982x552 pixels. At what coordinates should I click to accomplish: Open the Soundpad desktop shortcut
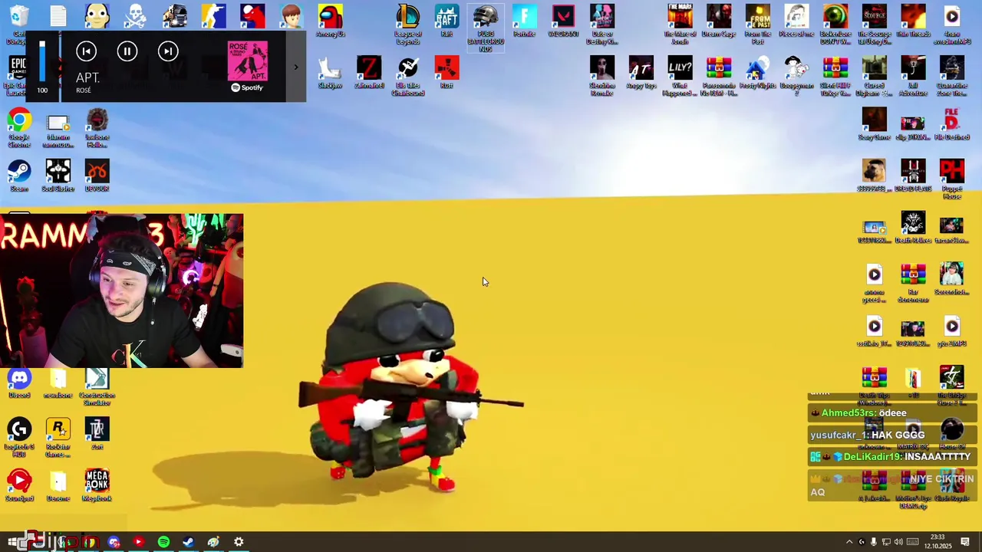coord(19,486)
